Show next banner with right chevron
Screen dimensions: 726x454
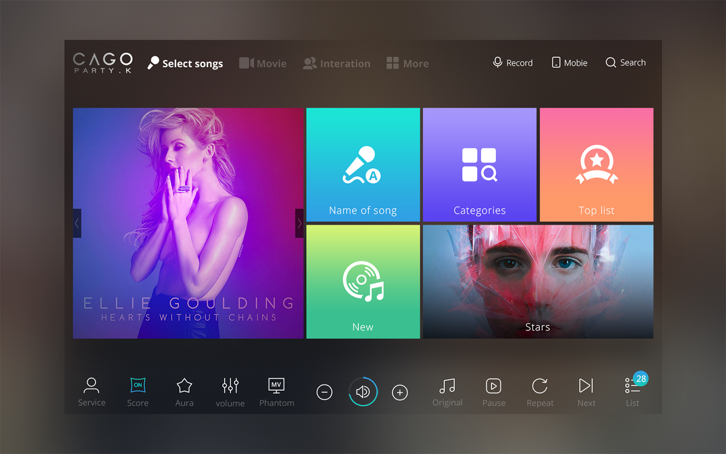pos(299,223)
